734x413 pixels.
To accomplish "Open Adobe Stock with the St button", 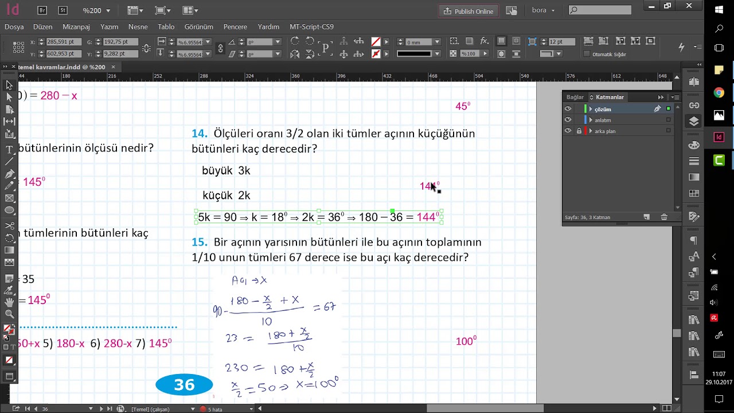I will 63,10.
